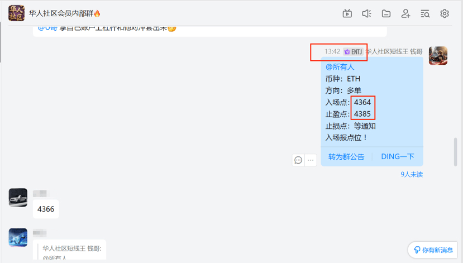
Task: Open the 9人未读 unread list link
Action: [412, 174]
